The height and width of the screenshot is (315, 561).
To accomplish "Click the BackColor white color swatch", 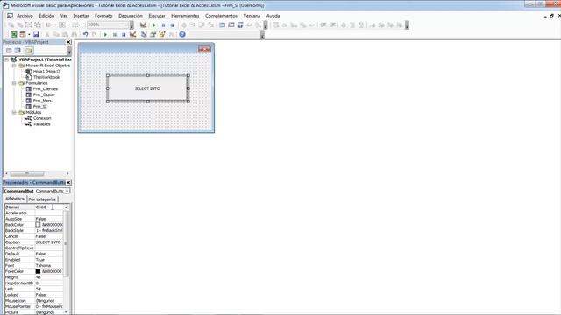I will 38,225.
